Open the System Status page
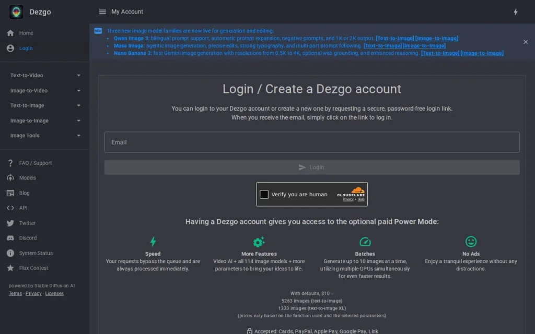 (45, 253)
